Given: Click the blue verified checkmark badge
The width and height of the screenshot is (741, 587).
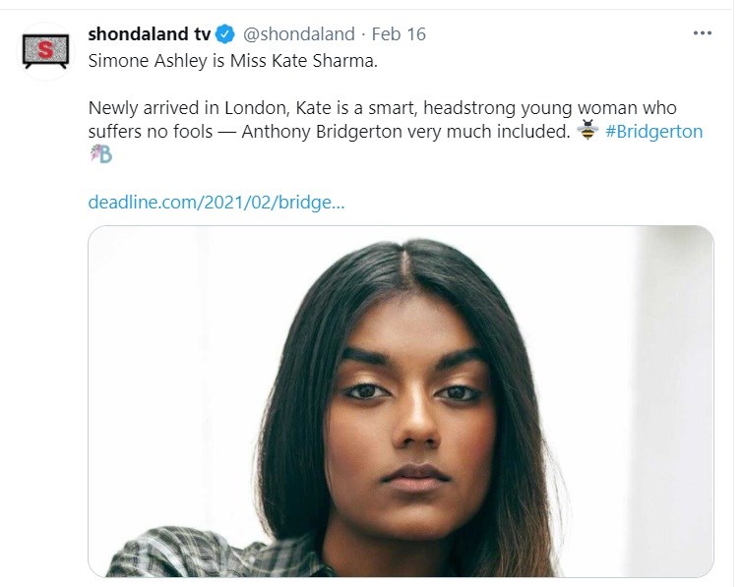Looking at the screenshot, I should 225,34.
